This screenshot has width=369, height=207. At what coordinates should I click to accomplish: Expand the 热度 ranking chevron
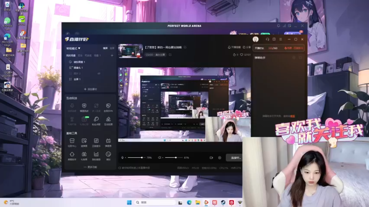click(302, 48)
